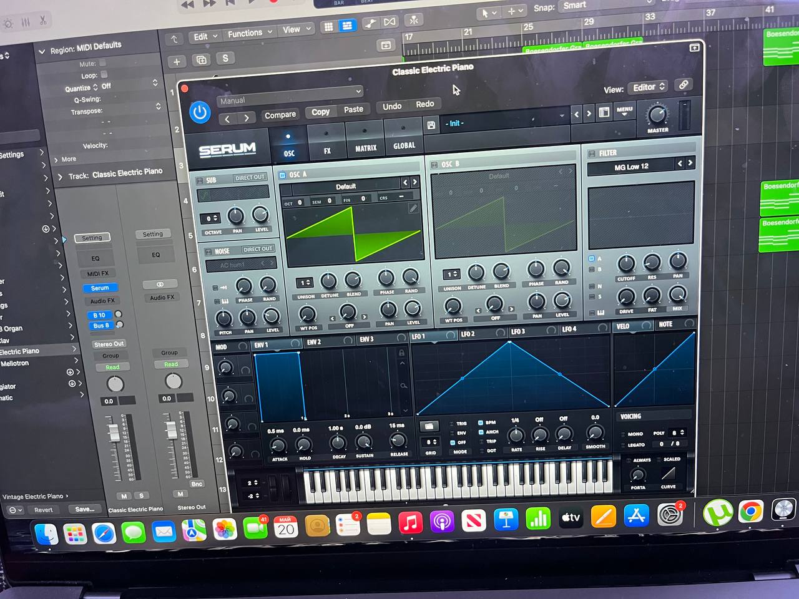Click the Serum MASTER volume knob
Image resolution: width=799 pixels, height=599 pixels.
[x=656, y=114]
